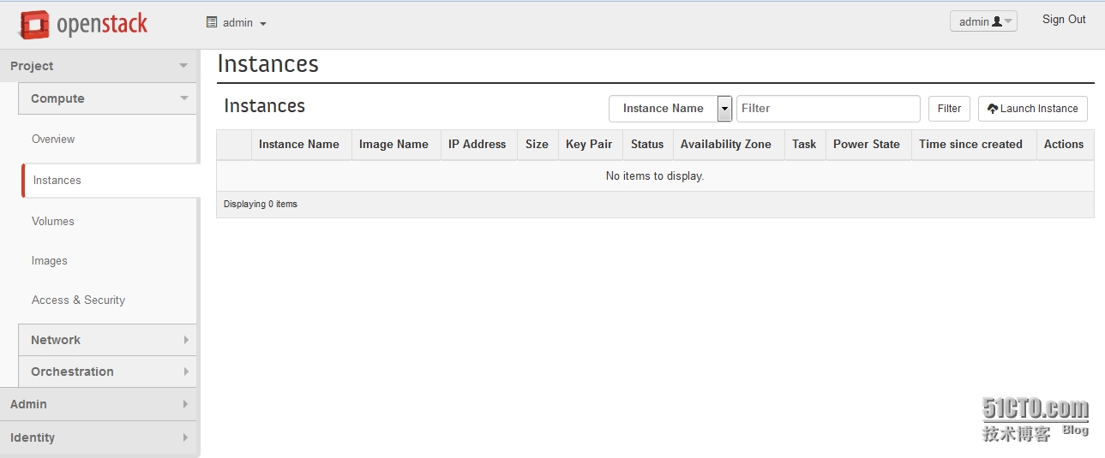Sort by Status column header

(647, 144)
